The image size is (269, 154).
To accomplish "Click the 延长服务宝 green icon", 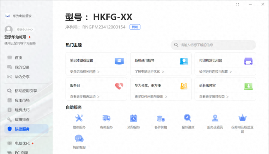I will tap(248, 86).
